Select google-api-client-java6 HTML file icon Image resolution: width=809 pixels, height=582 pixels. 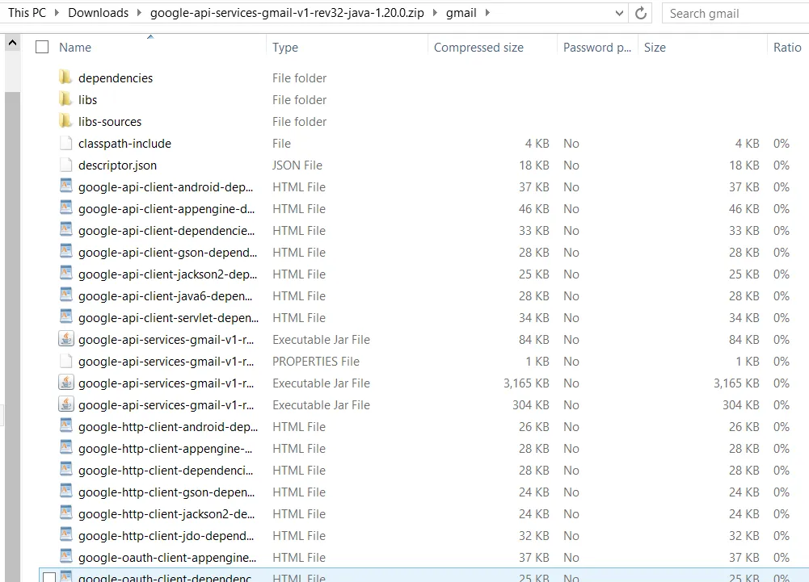65,295
